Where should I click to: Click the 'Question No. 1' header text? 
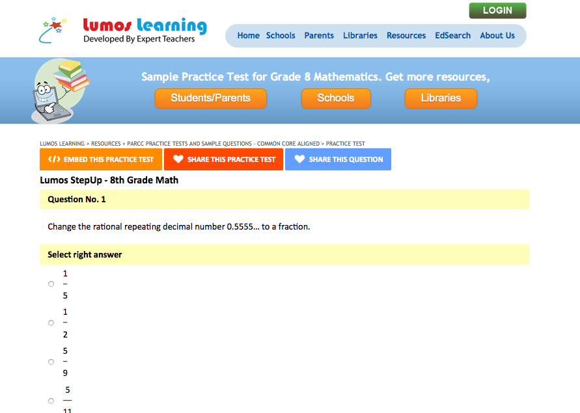77,199
